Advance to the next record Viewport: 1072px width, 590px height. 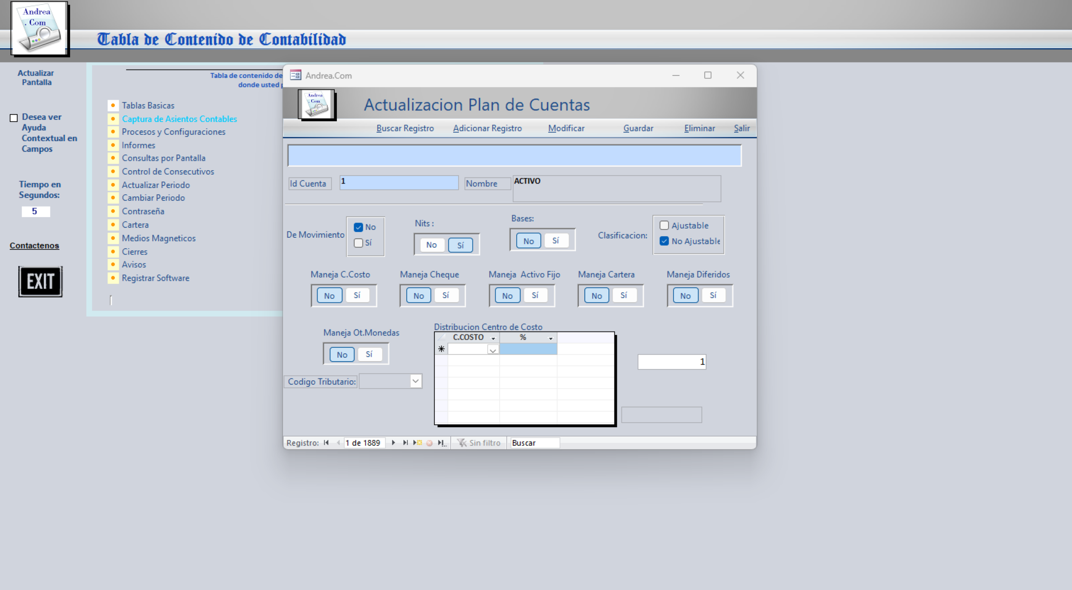pos(393,442)
